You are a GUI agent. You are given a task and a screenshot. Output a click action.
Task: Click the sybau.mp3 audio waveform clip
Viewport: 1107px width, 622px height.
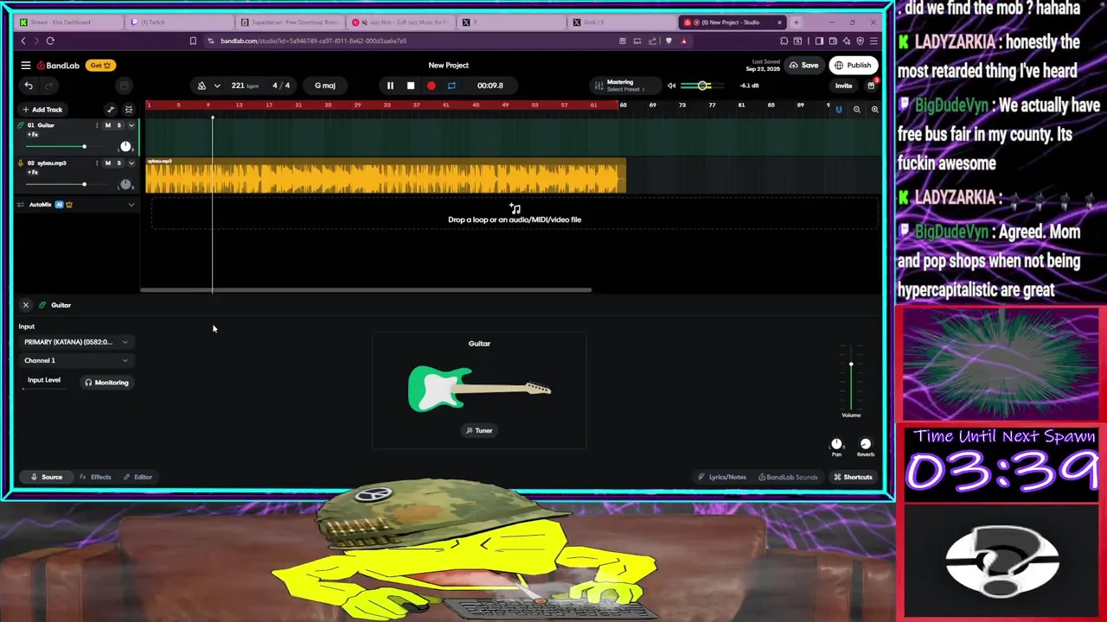(x=386, y=176)
